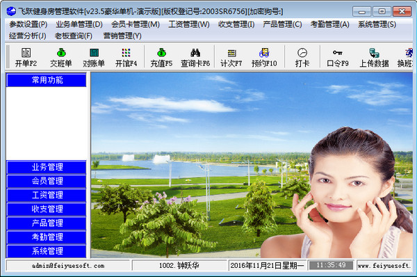Viewport: 417px width, 277px height.
Task: Expand the 考勤管理 sidebar section
Action: [47, 237]
